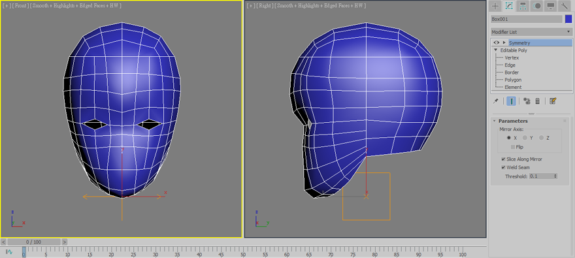Toggle Show End Result button
Screen dimensions: 575x258
coord(511,101)
